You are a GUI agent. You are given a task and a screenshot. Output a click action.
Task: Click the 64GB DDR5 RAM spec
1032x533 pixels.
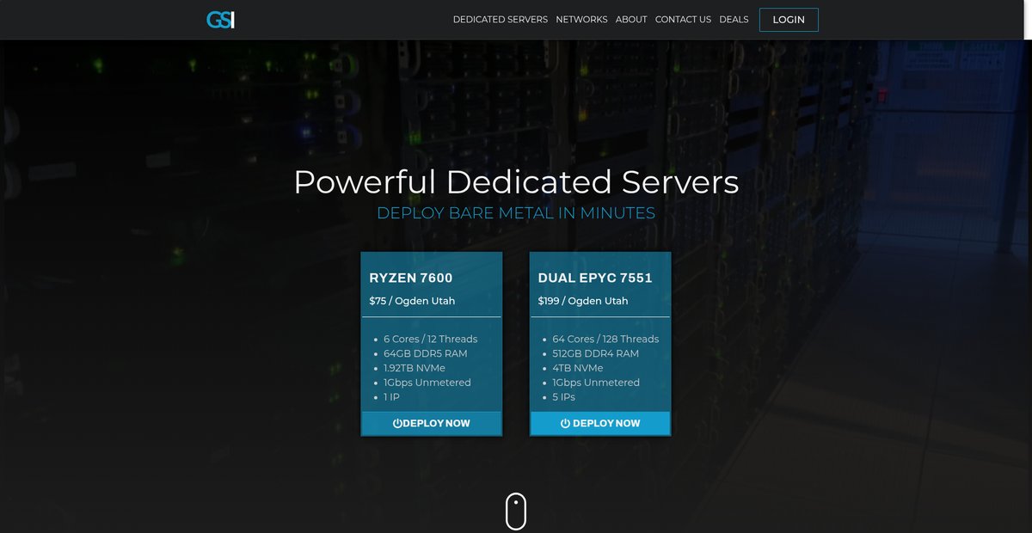[x=426, y=353]
